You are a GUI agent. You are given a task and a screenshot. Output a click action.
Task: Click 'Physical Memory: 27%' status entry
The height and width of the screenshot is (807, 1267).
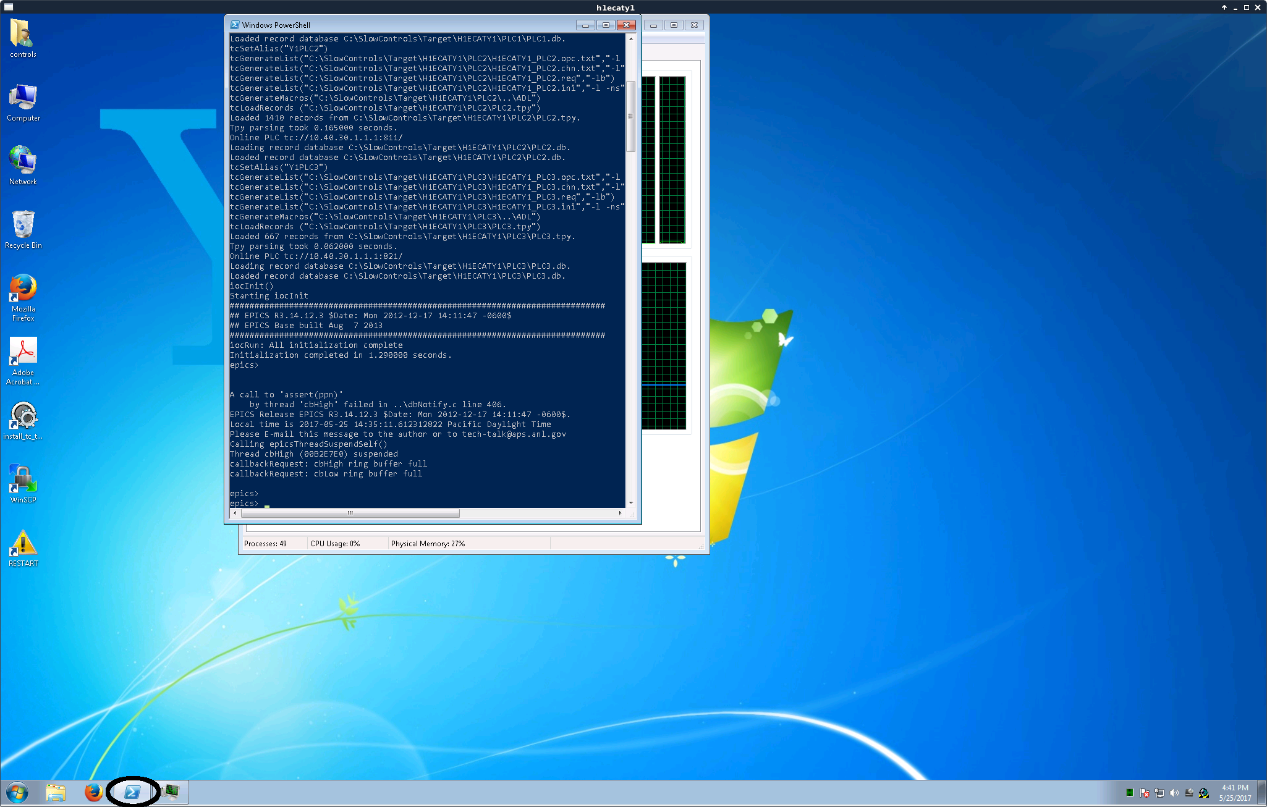[428, 544]
